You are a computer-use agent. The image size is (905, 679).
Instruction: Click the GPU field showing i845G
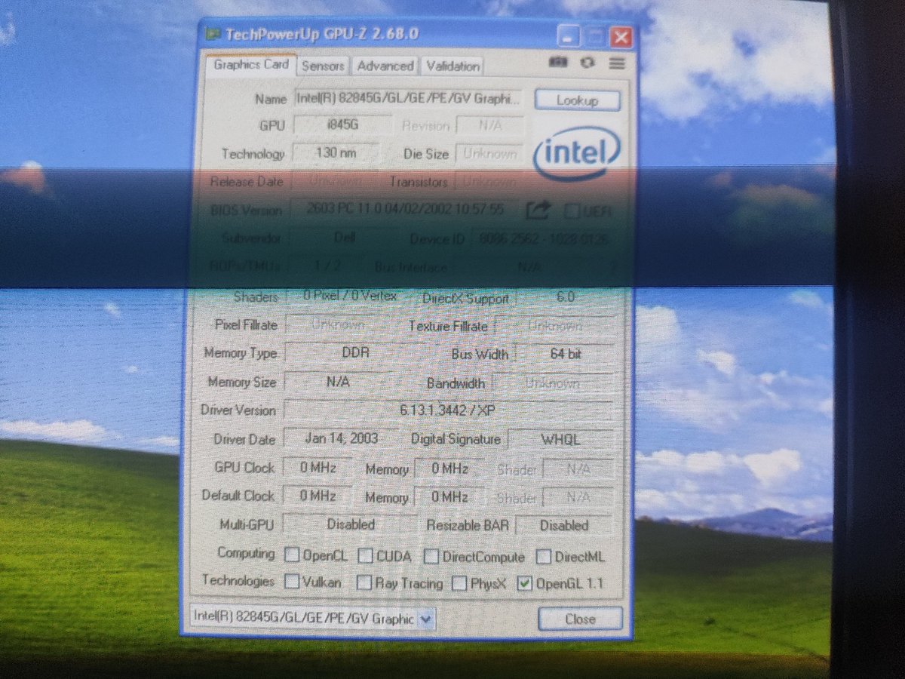pos(342,126)
